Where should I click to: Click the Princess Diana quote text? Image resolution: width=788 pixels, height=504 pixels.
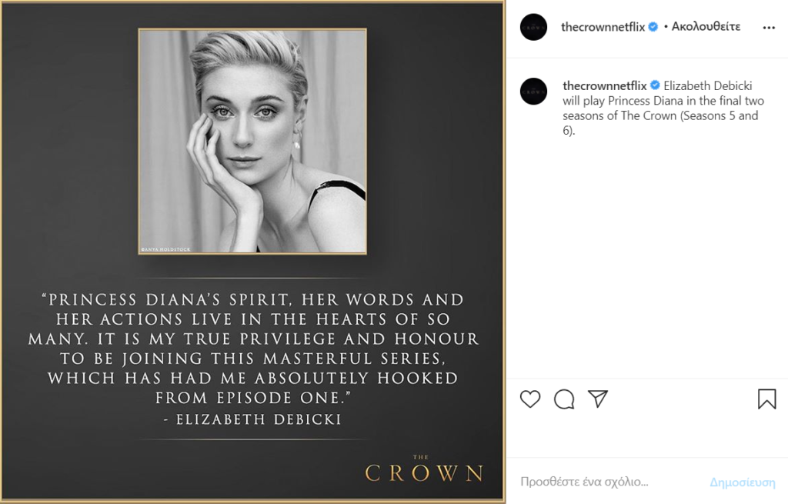[x=253, y=349]
